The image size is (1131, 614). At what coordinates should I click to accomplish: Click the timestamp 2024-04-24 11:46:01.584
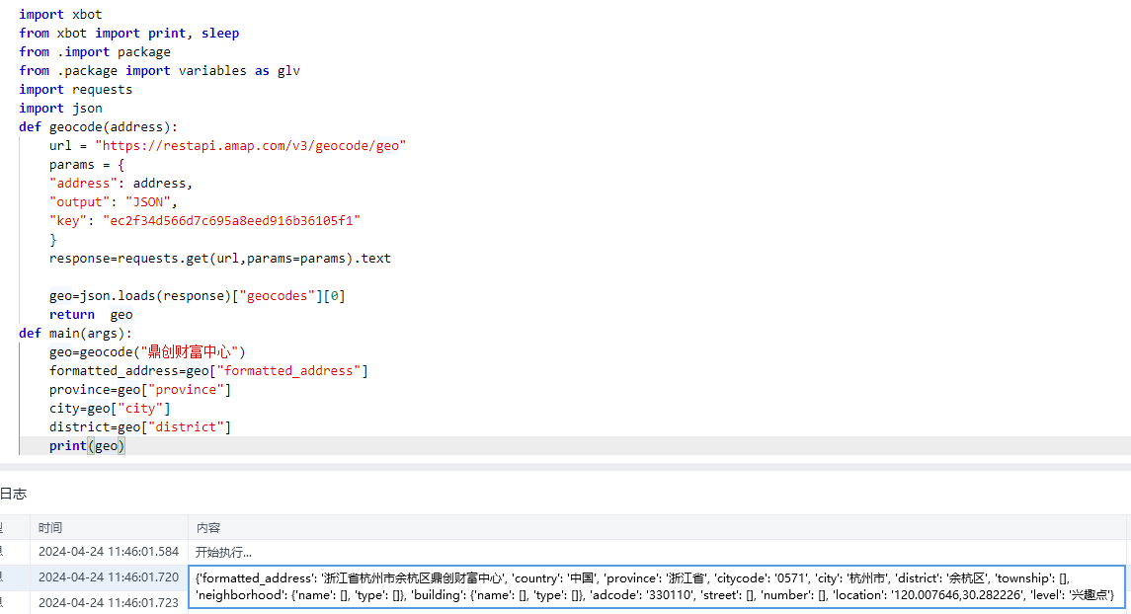pos(109,552)
